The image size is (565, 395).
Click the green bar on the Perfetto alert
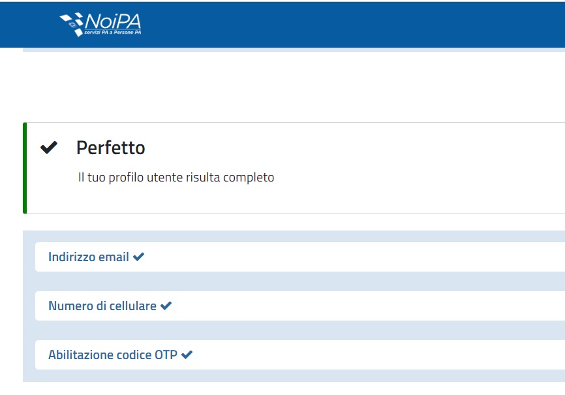click(25, 168)
